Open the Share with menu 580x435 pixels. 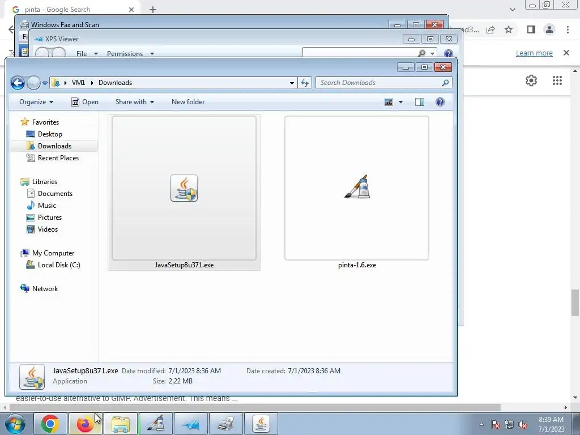tap(135, 102)
